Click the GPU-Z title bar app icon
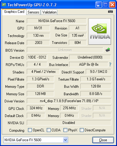The width and height of the screenshot is (117, 146). click(x=4, y=5)
